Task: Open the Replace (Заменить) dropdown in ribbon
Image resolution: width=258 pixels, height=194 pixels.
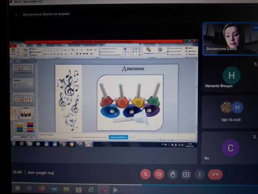Action: (x=191, y=51)
